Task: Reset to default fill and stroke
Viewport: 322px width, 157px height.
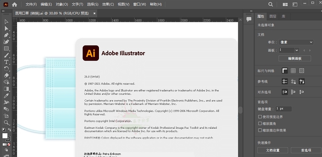Action: [x=4, y=130]
